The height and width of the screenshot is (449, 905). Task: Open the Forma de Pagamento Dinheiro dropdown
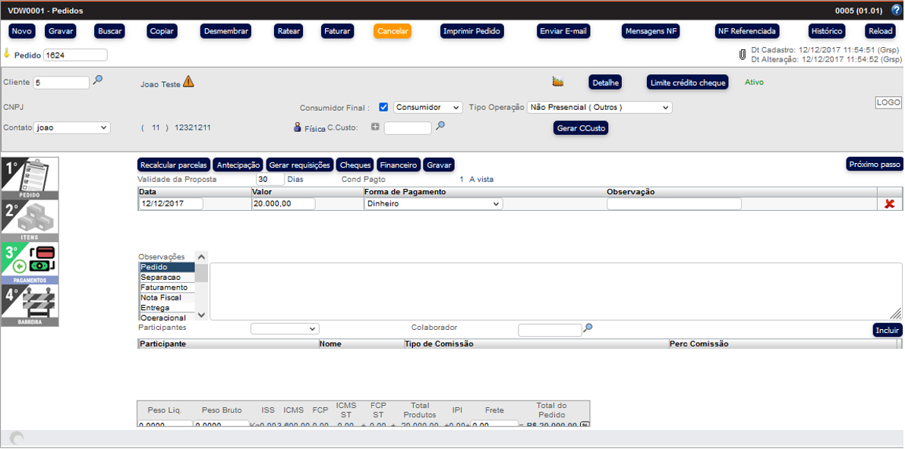point(433,204)
